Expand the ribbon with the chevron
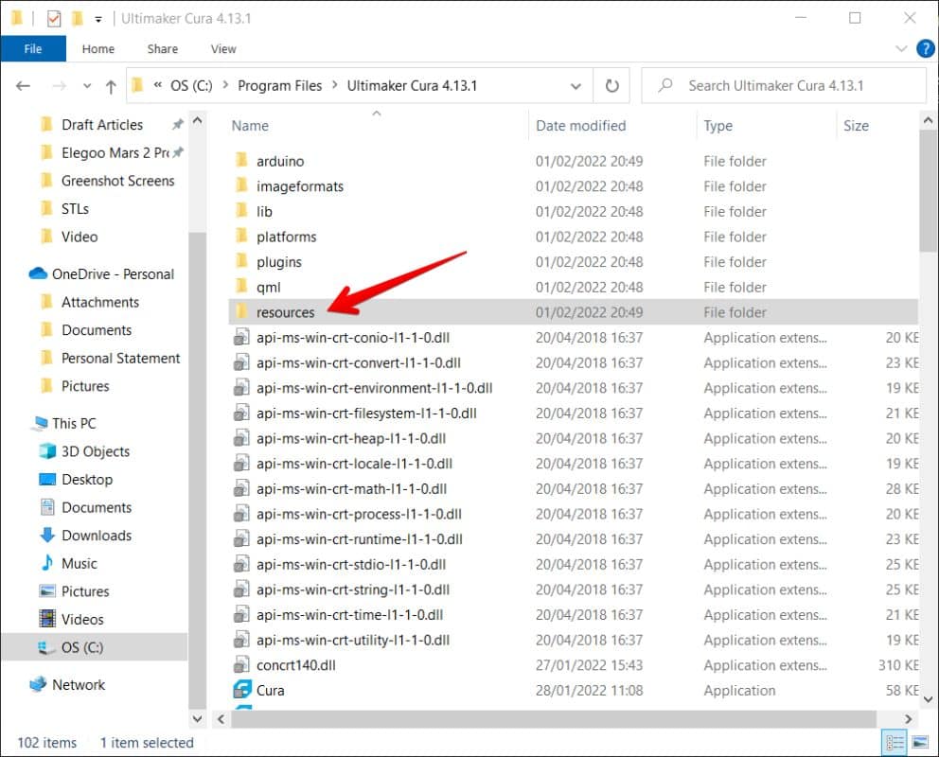 point(901,48)
